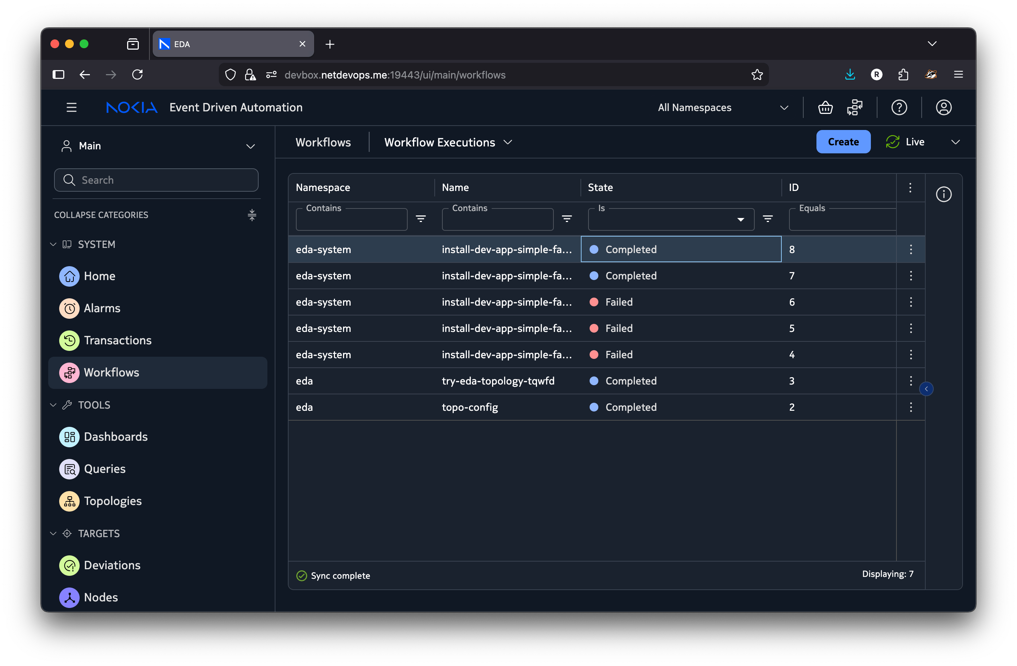This screenshot has width=1017, height=666.
Task: Open the help question mark icon
Action: 899,108
